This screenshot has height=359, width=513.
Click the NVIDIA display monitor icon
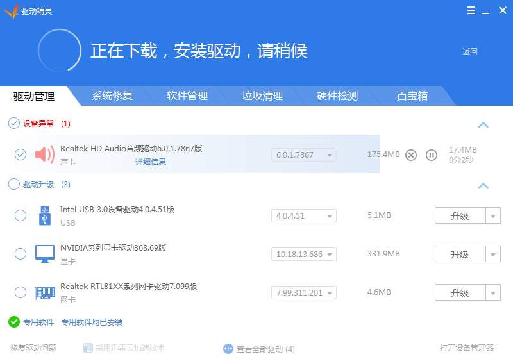45,254
